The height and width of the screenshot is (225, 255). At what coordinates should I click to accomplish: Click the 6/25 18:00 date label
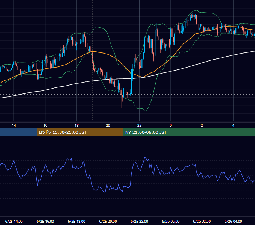tap(76, 221)
